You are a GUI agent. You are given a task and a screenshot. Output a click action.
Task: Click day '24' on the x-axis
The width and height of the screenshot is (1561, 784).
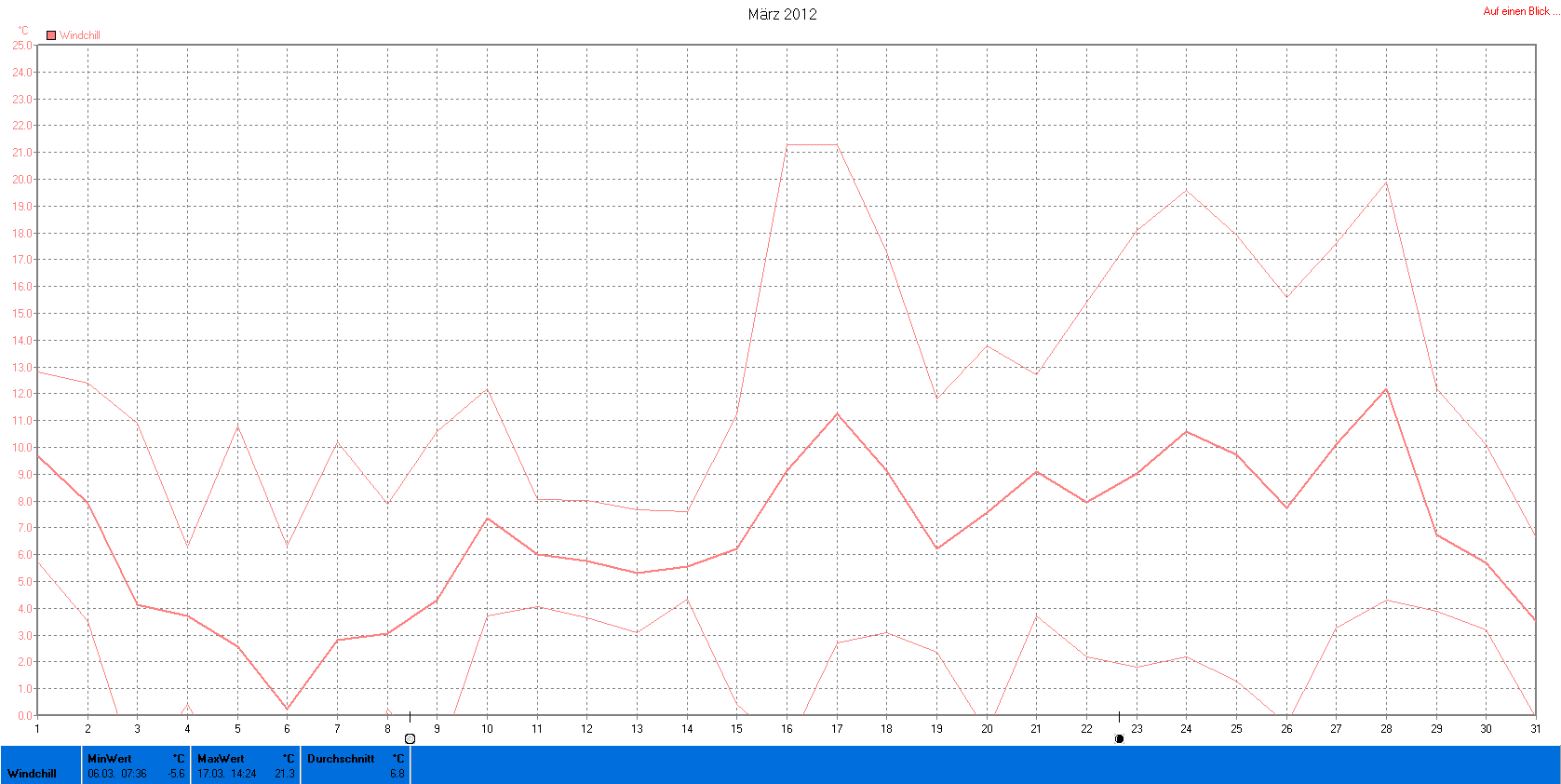[1186, 729]
